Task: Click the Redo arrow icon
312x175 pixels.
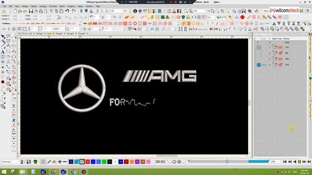Action: 74,11
